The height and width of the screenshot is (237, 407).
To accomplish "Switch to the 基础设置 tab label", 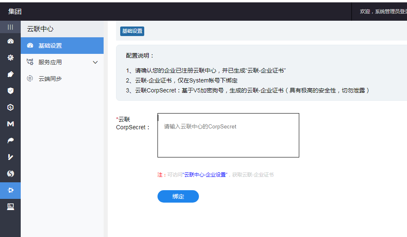I will tap(132, 31).
